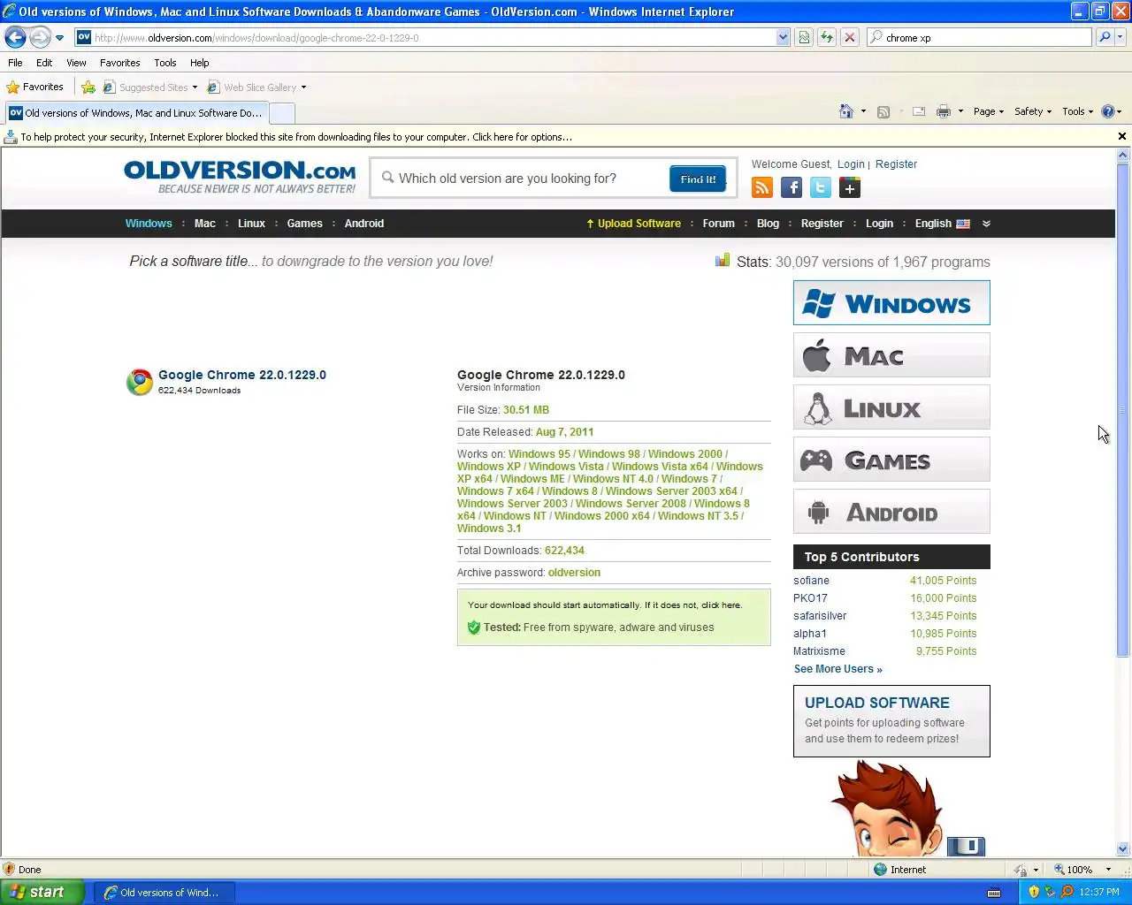Open the Forum link

tap(718, 224)
